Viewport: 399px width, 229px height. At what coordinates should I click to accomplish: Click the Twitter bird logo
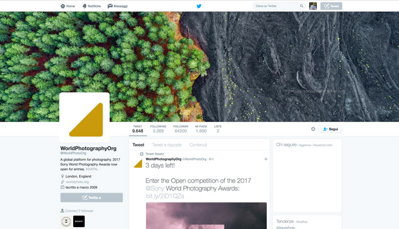point(199,6)
